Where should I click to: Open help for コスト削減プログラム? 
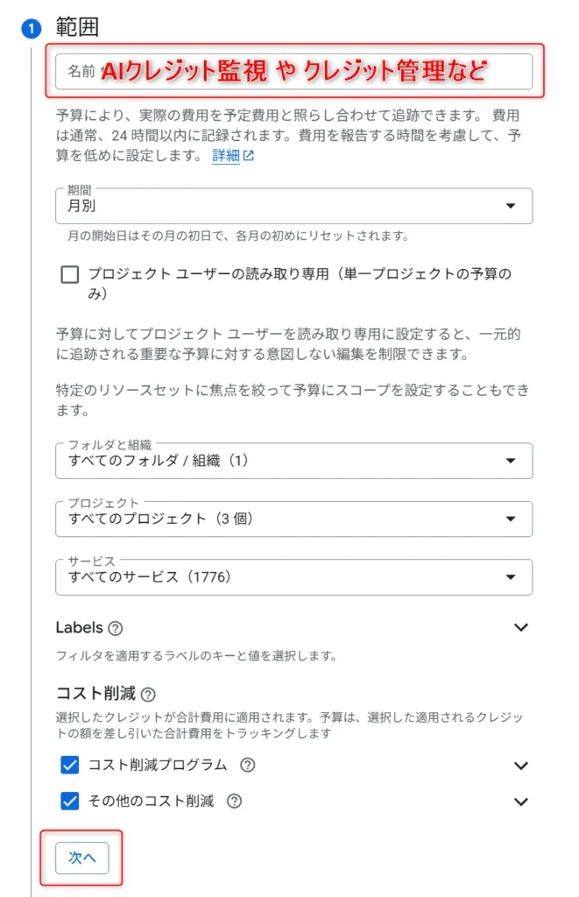(x=248, y=765)
